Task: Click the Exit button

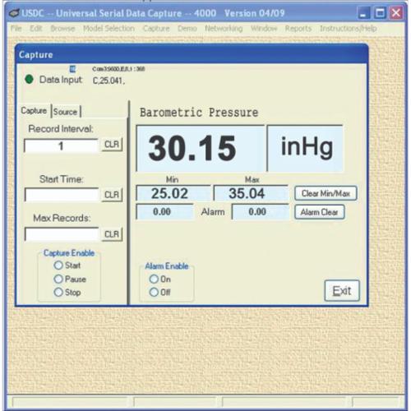Action: click(x=342, y=291)
